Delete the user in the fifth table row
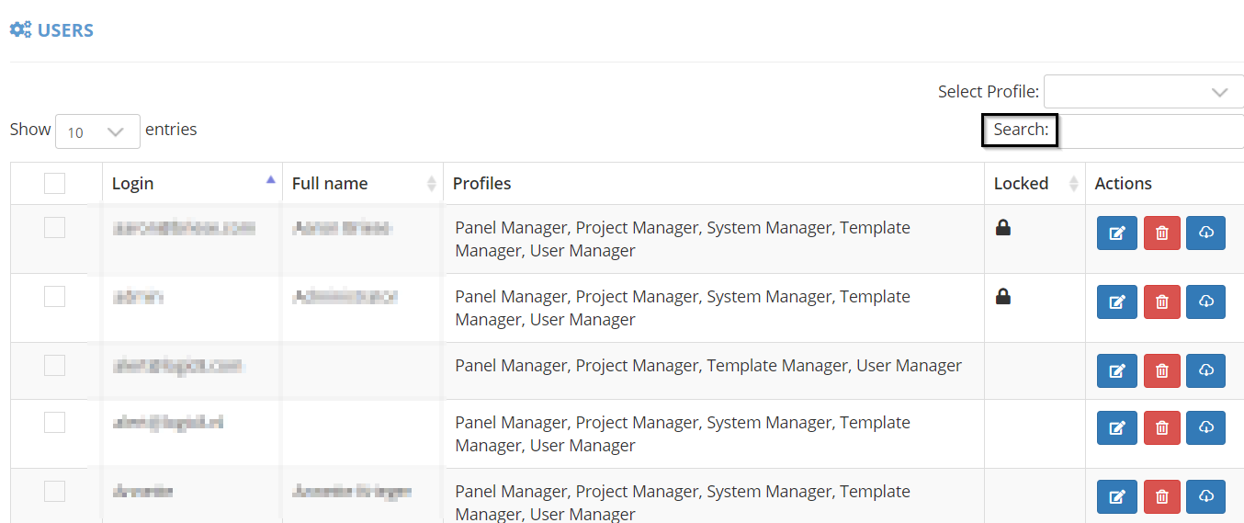Image resolution: width=1244 pixels, height=523 pixels. click(x=1161, y=496)
